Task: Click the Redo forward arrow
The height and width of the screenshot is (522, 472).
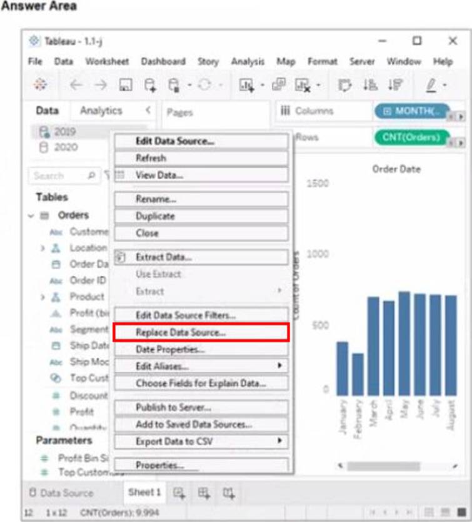Action: (x=101, y=85)
